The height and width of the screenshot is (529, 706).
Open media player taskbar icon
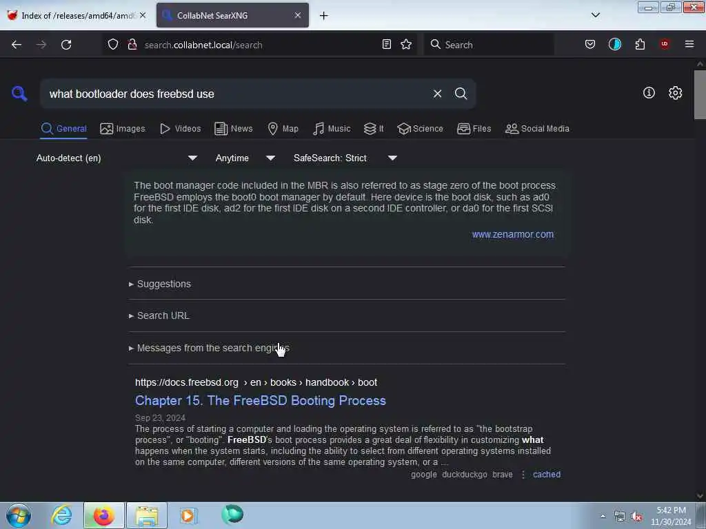[x=188, y=515]
